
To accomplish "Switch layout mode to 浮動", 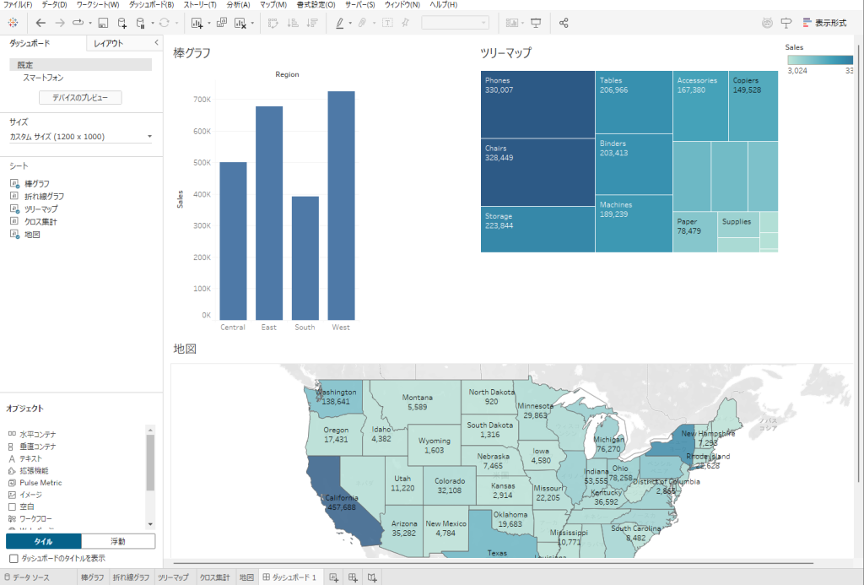I will coord(118,541).
